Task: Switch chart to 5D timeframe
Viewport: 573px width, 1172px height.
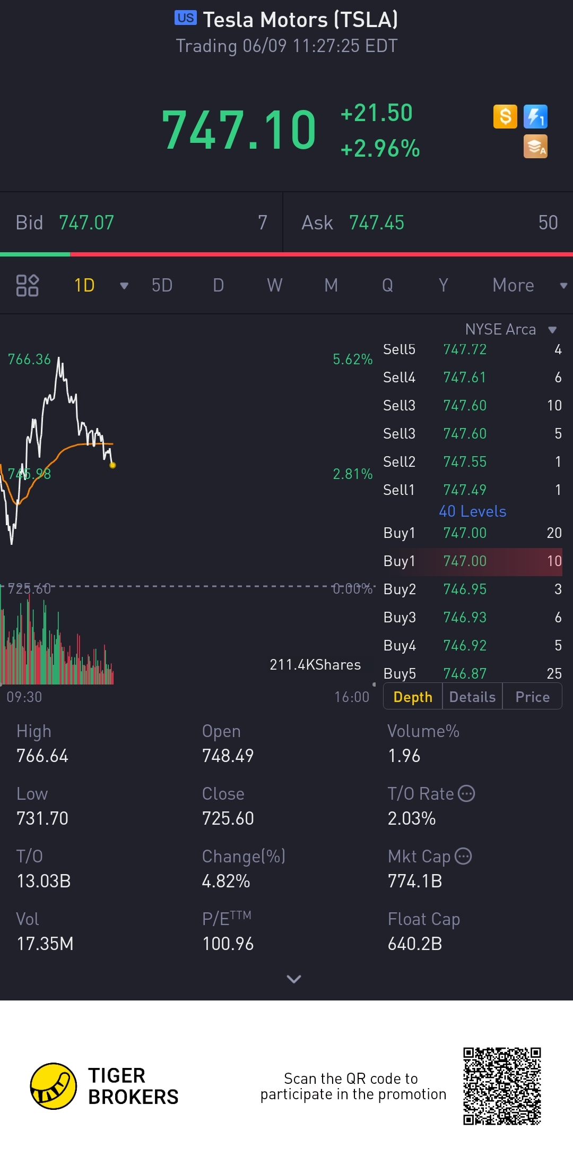Action: tap(162, 285)
